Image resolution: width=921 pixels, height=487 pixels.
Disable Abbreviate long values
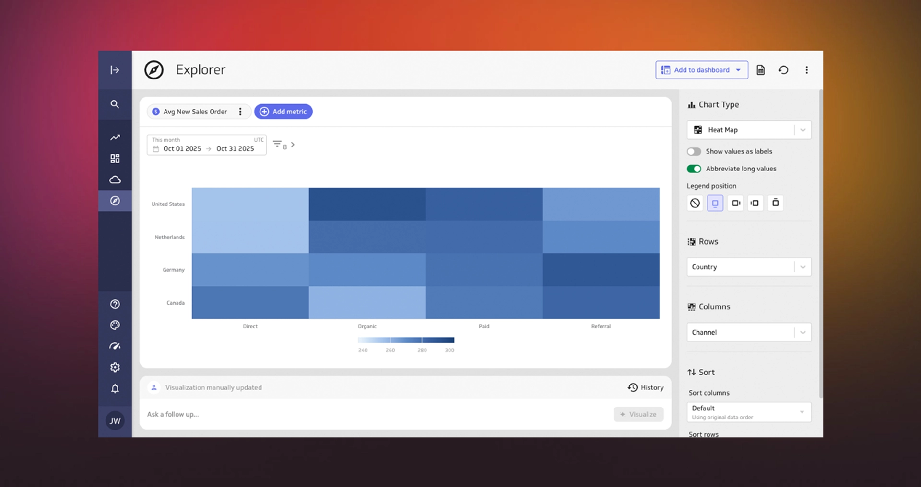coord(694,169)
